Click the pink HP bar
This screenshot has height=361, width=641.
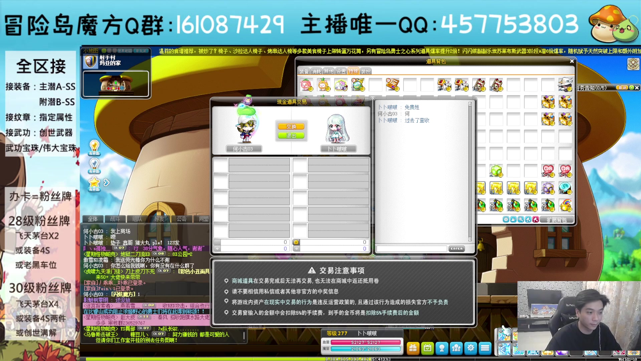366,342
